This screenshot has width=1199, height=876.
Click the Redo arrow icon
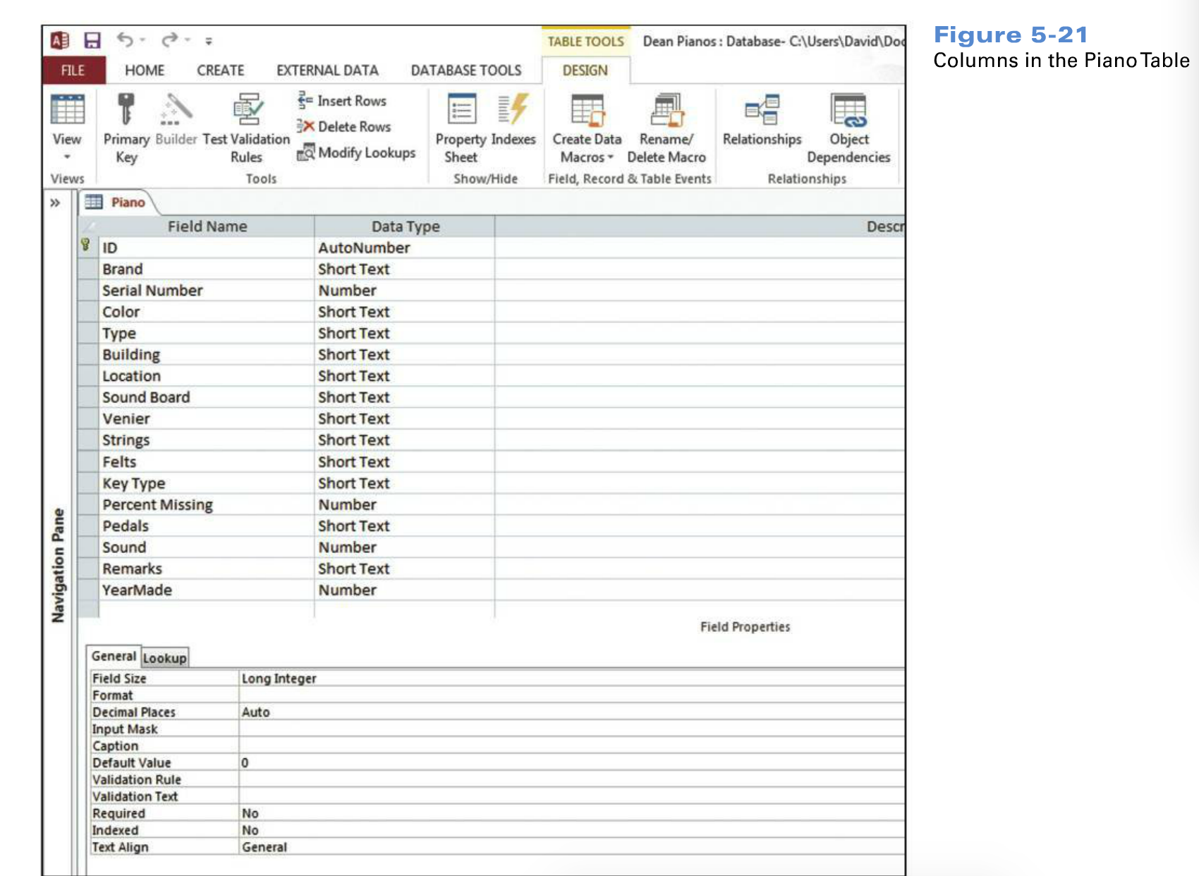click(169, 40)
